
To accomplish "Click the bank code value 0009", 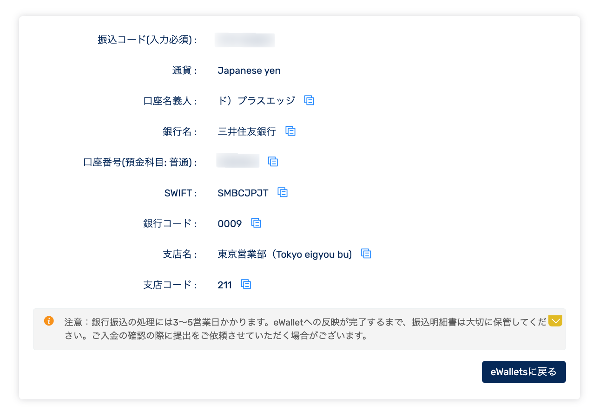I will (230, 223).
